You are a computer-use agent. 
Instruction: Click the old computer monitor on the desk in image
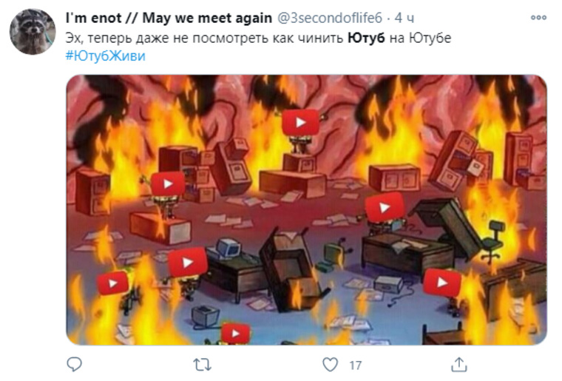pos(227,247)
